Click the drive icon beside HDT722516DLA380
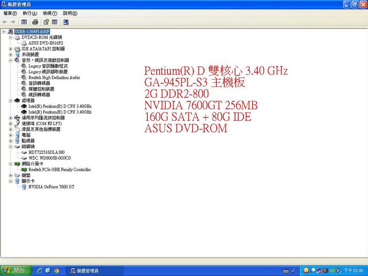The image size is (368, 276). tap(24, 152)
